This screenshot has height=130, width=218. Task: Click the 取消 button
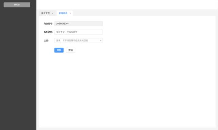(71, 50)
